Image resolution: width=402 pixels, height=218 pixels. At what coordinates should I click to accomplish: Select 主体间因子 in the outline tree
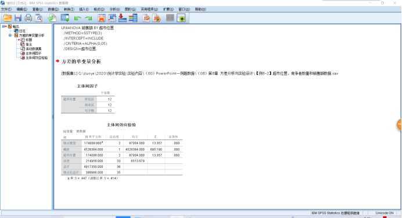34,53
